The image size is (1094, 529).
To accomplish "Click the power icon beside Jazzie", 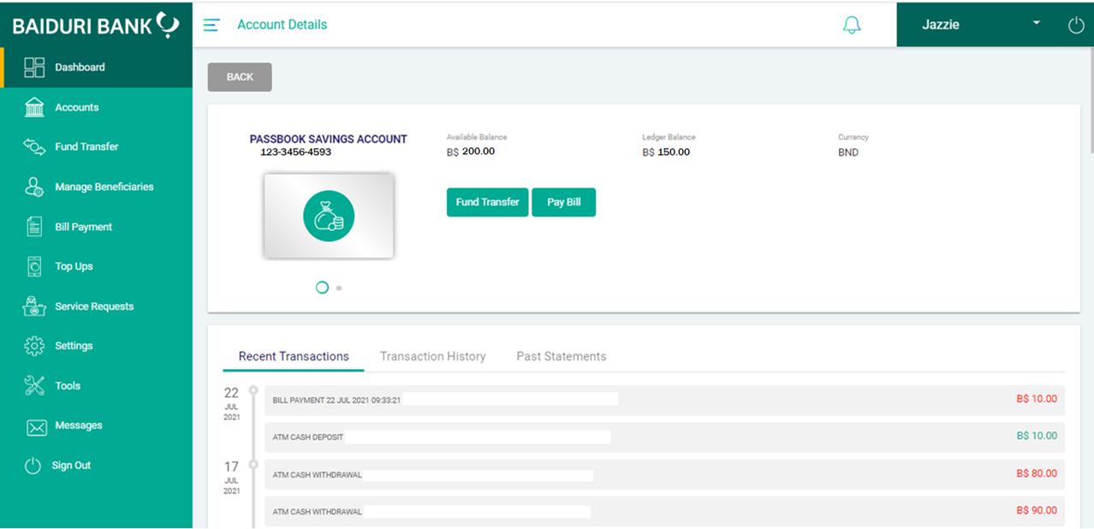I will pos(1076,24).
